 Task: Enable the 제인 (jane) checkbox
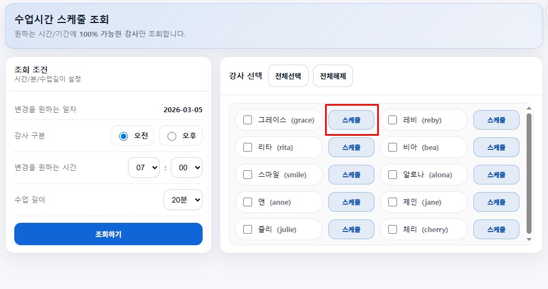tap(393, 202)
